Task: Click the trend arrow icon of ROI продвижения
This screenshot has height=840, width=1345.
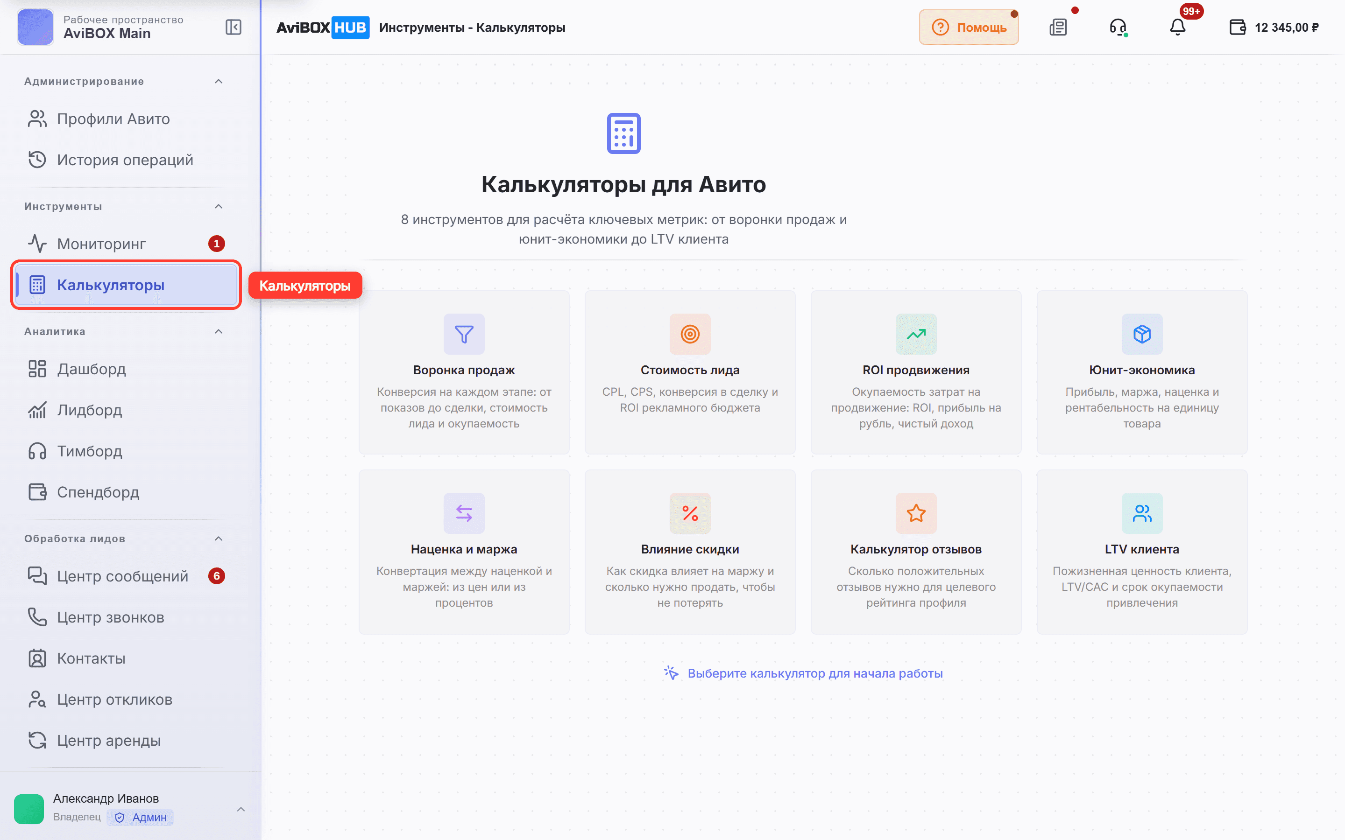Action: click(x=916, y=334)
